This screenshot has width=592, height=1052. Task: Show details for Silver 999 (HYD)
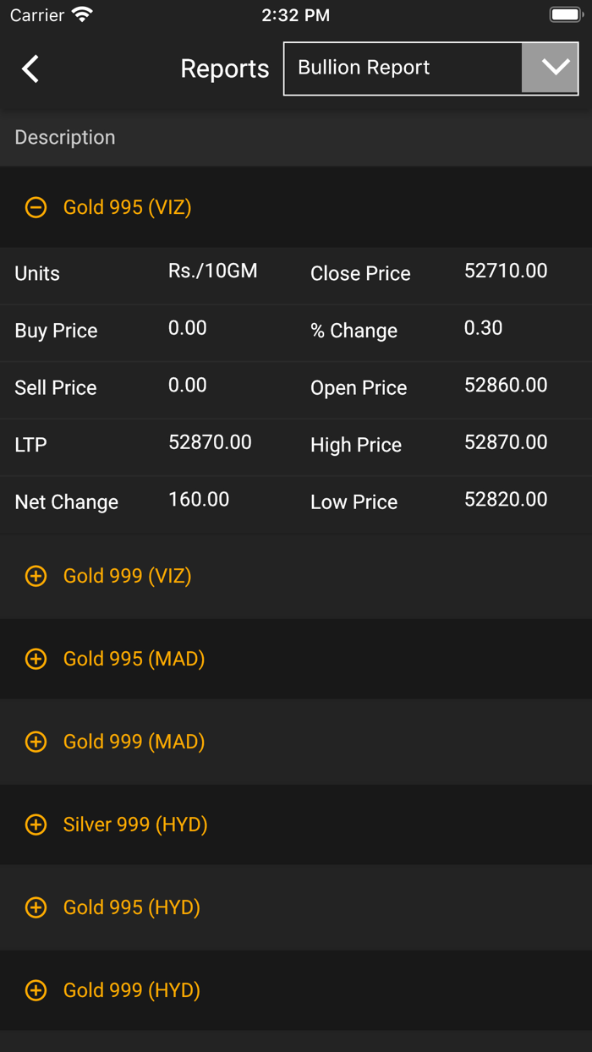pyautogui.click(x=135, y=825)
